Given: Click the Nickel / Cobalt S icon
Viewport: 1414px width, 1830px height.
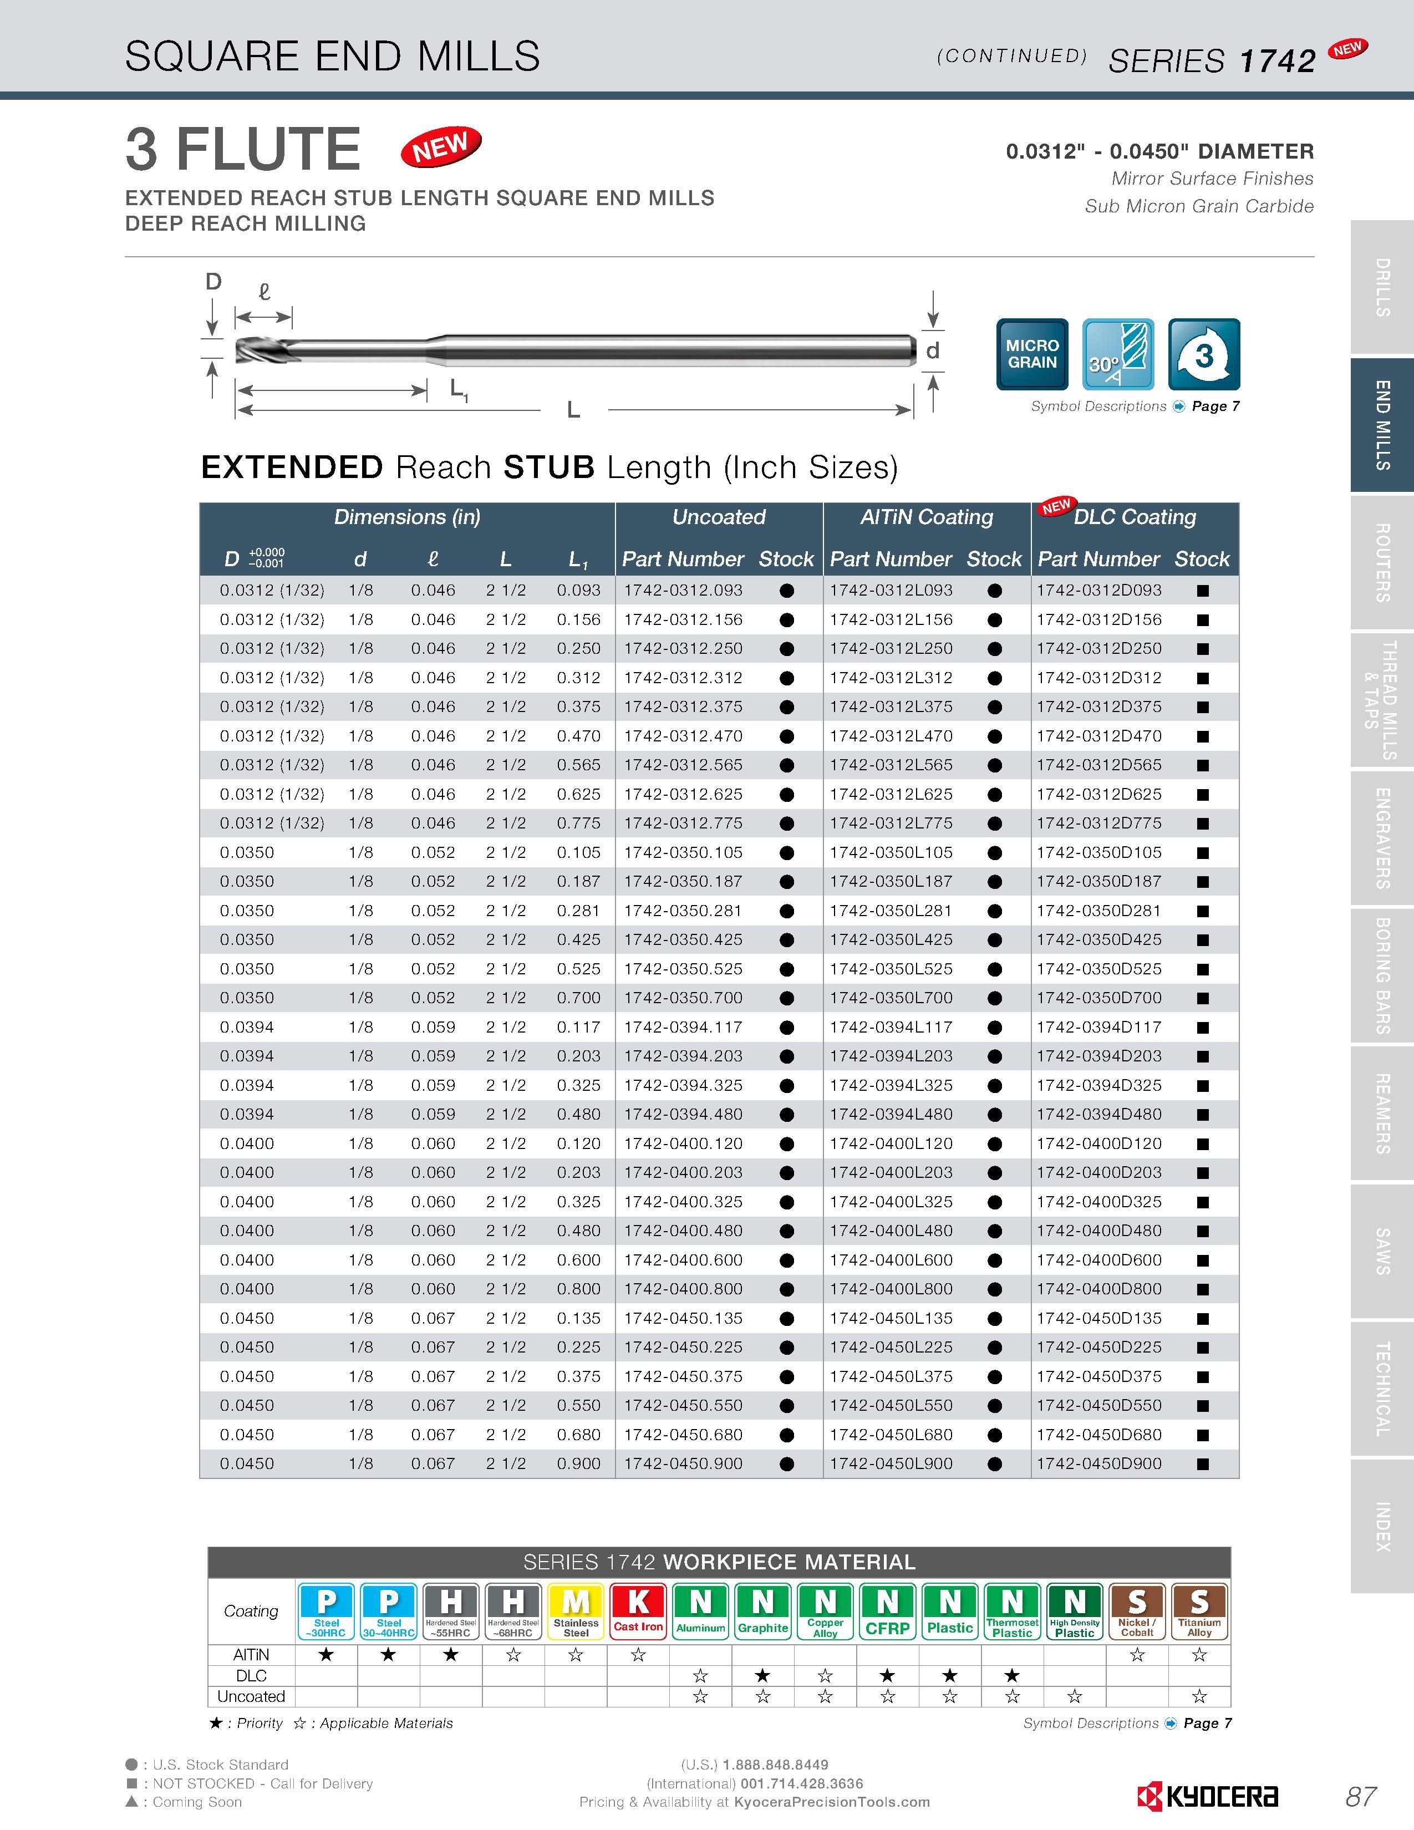Looking at the screenshot, I should tap(1137, 1610).
